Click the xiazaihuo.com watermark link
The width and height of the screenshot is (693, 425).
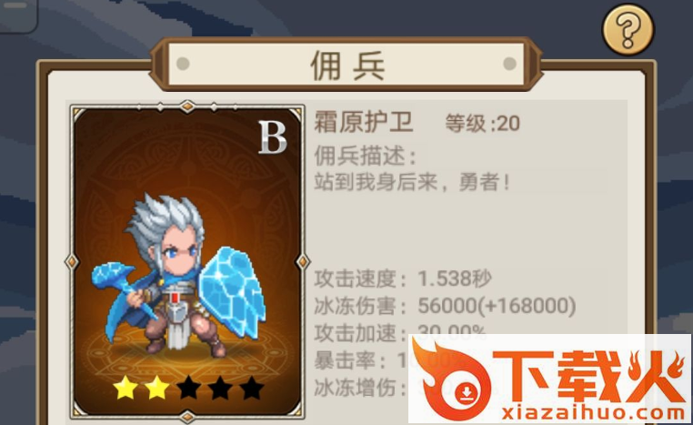[593, 413]
